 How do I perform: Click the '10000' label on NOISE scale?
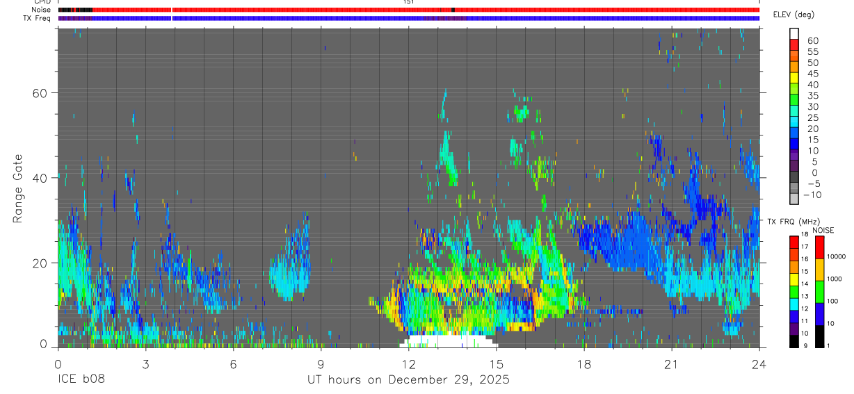point(836,256)
